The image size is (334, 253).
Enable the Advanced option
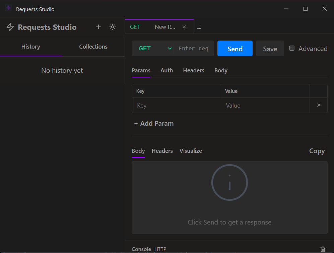[292, 48]
